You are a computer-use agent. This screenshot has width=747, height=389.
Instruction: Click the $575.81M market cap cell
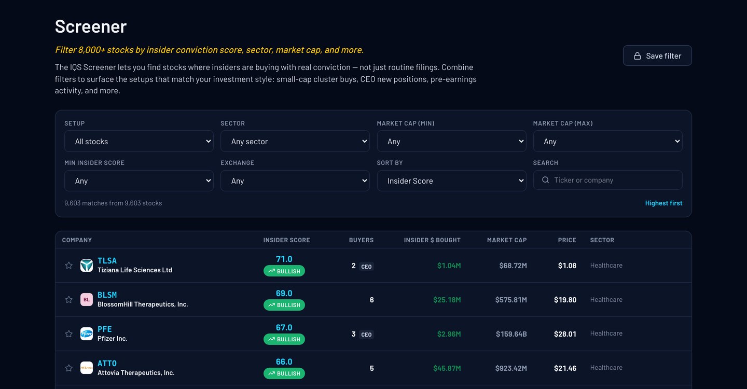tap(511, 300)
